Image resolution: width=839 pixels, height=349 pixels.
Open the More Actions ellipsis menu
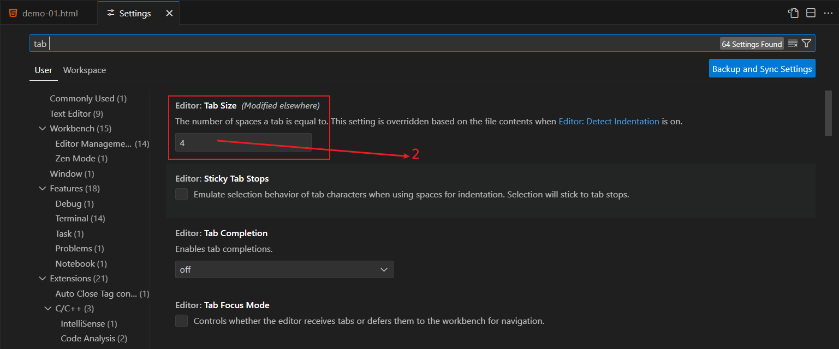click(828, 13)
